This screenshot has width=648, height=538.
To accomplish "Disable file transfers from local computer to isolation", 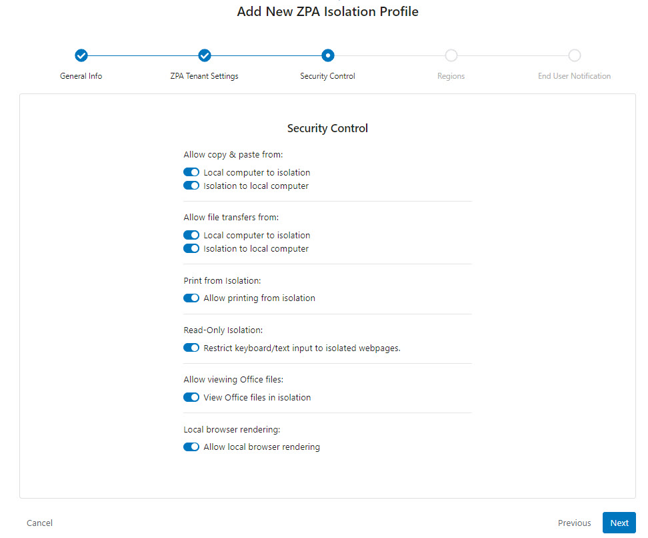I will [x=191, y=234].
